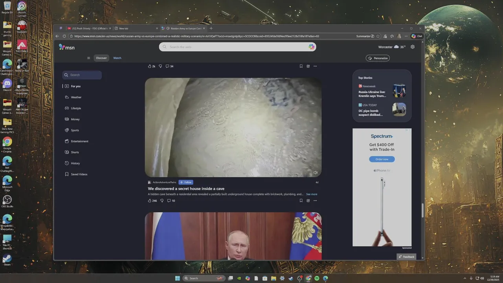
Task: Open Edge settings and more ellipsis
Action: [x=406, y=36]
